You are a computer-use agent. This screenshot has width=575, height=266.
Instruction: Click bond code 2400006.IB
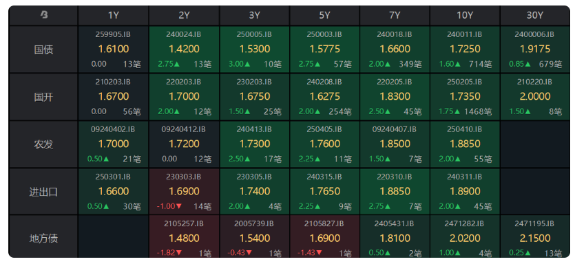tap(534, 34)
